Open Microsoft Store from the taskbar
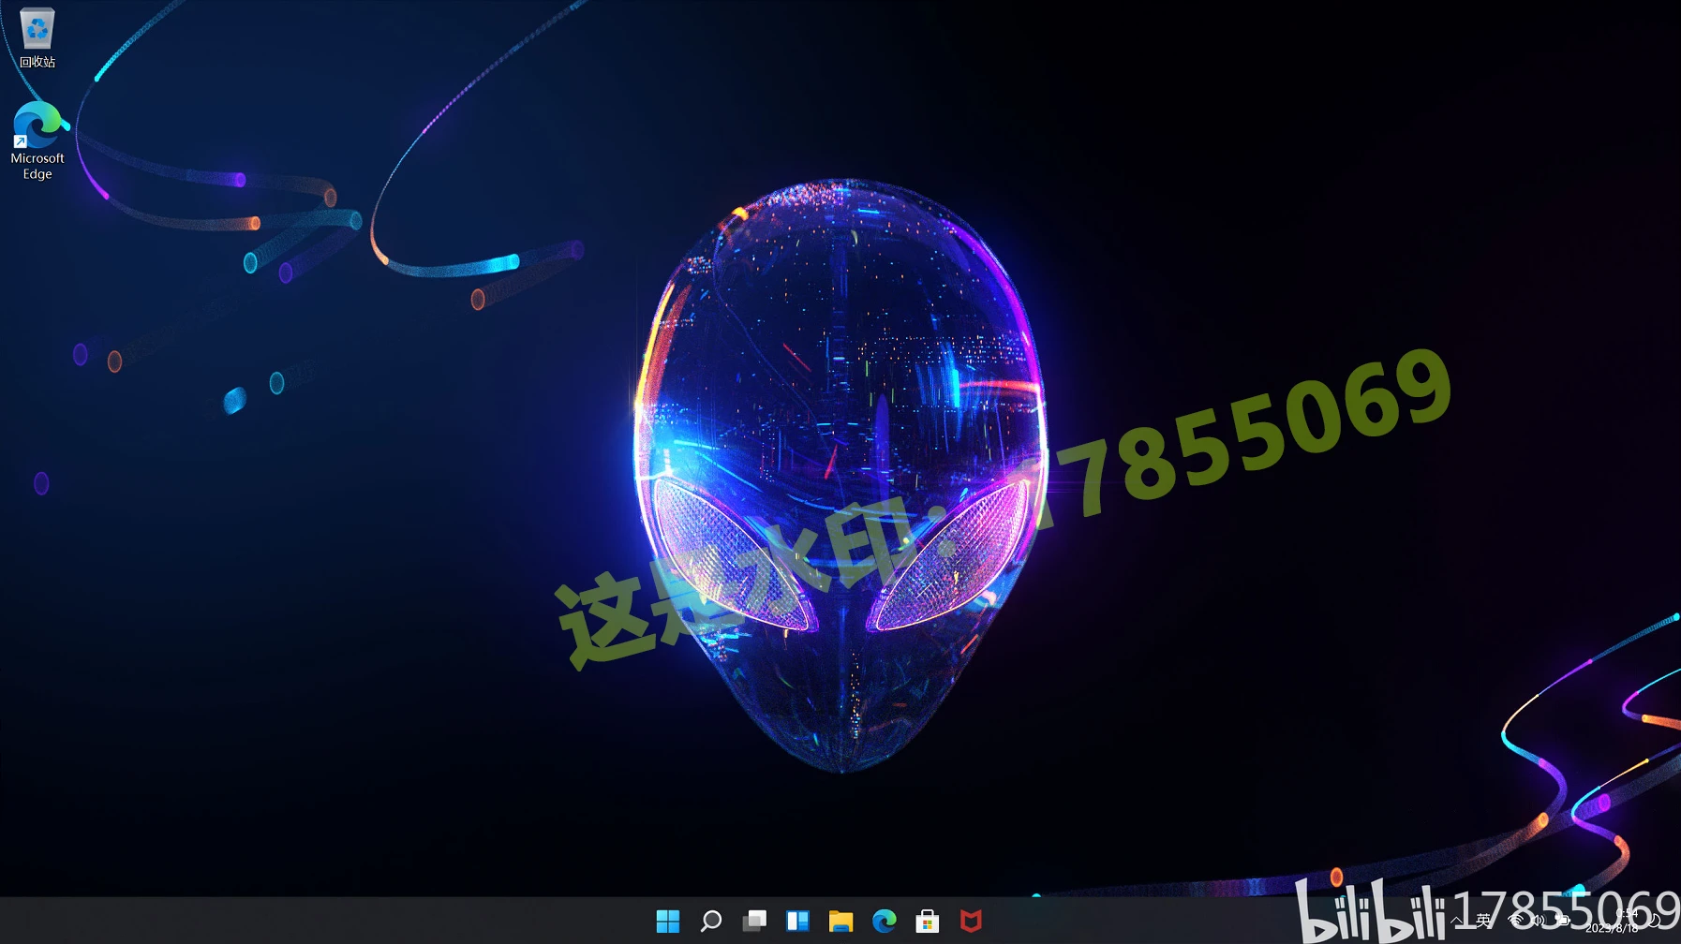This screenshot has width=1681, height=944. [928, 922]
